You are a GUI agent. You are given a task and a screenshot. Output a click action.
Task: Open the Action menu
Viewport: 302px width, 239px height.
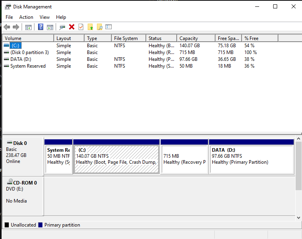pyautogui.click(x=26, y=17)
